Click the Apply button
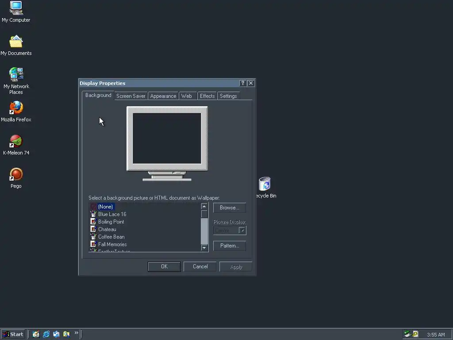453x340 pixels. (236, 267)
